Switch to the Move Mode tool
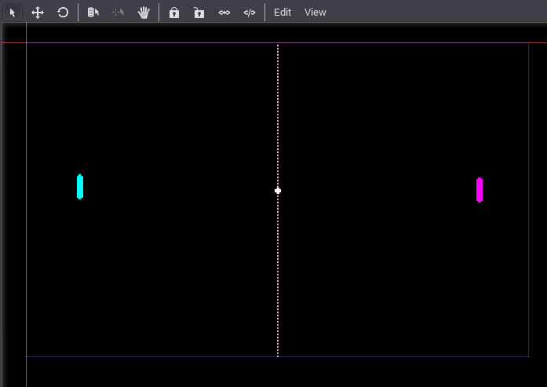 pos(38,13)
